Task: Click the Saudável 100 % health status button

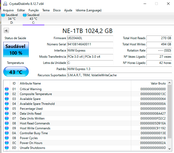Action: 16,49
